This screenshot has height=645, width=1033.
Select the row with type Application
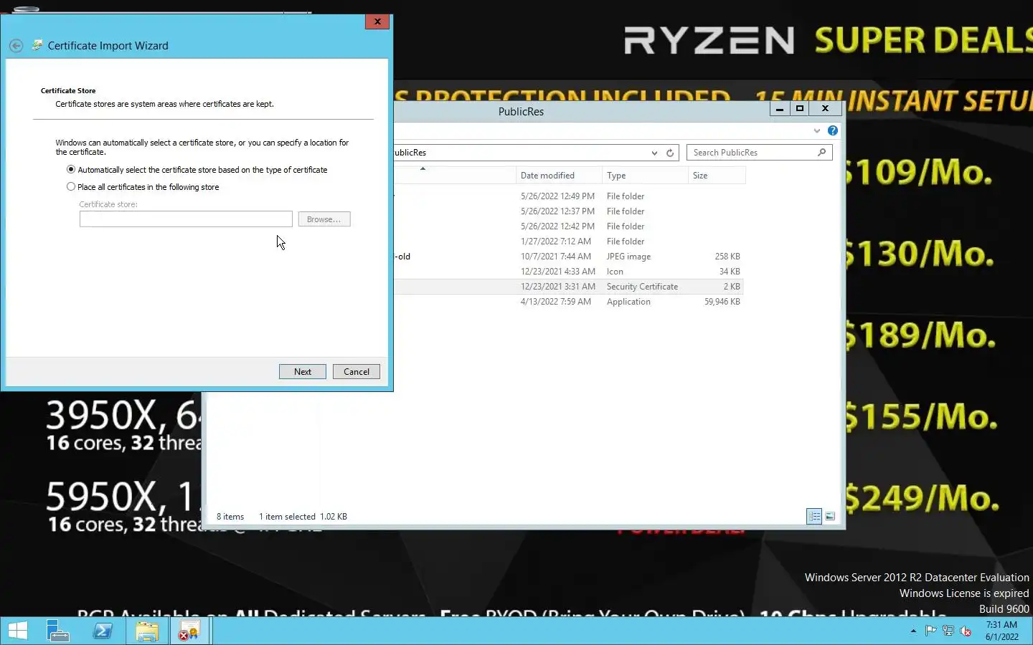568,302
